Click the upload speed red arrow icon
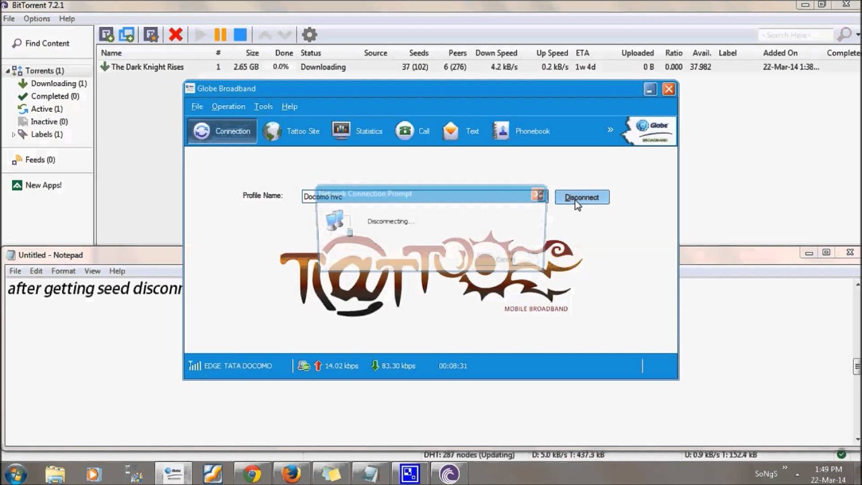The image size is (862, 485). (x=318, y=366)
